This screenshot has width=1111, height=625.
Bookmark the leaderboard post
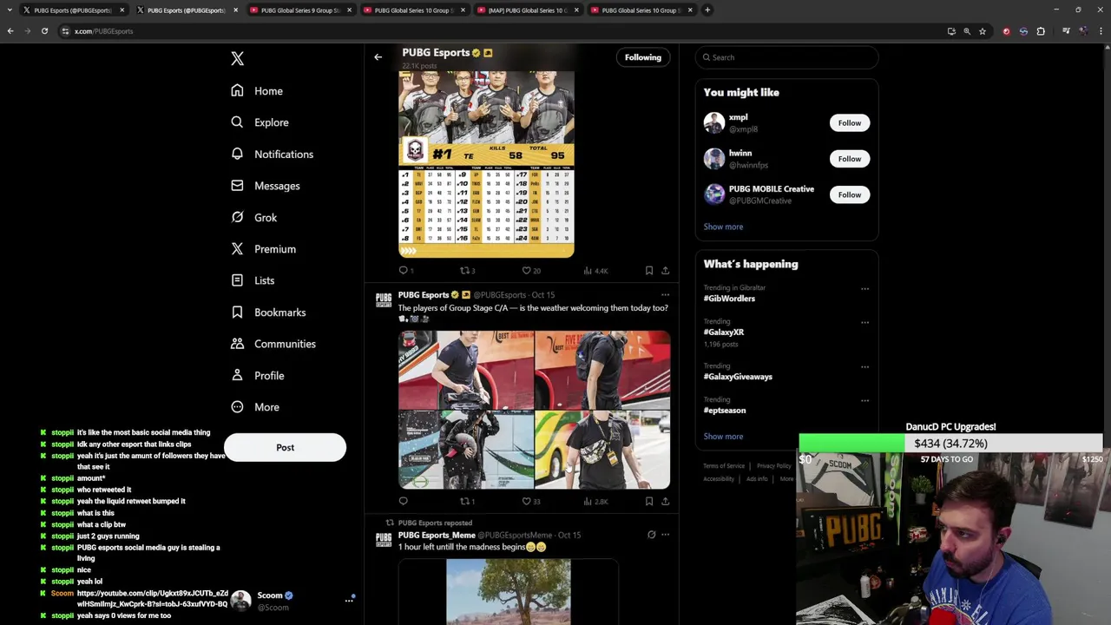point(648,271)
